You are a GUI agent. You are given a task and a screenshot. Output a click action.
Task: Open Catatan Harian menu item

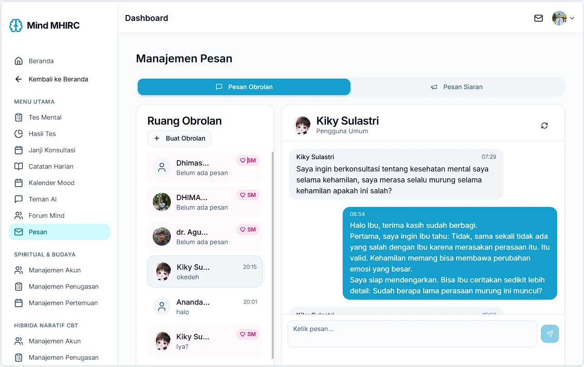pos(59,166)
